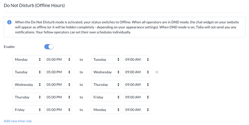The image size is (249, 125).
Task: Open first row 05:00 PM start time dropdown
Action: (58, 59)
